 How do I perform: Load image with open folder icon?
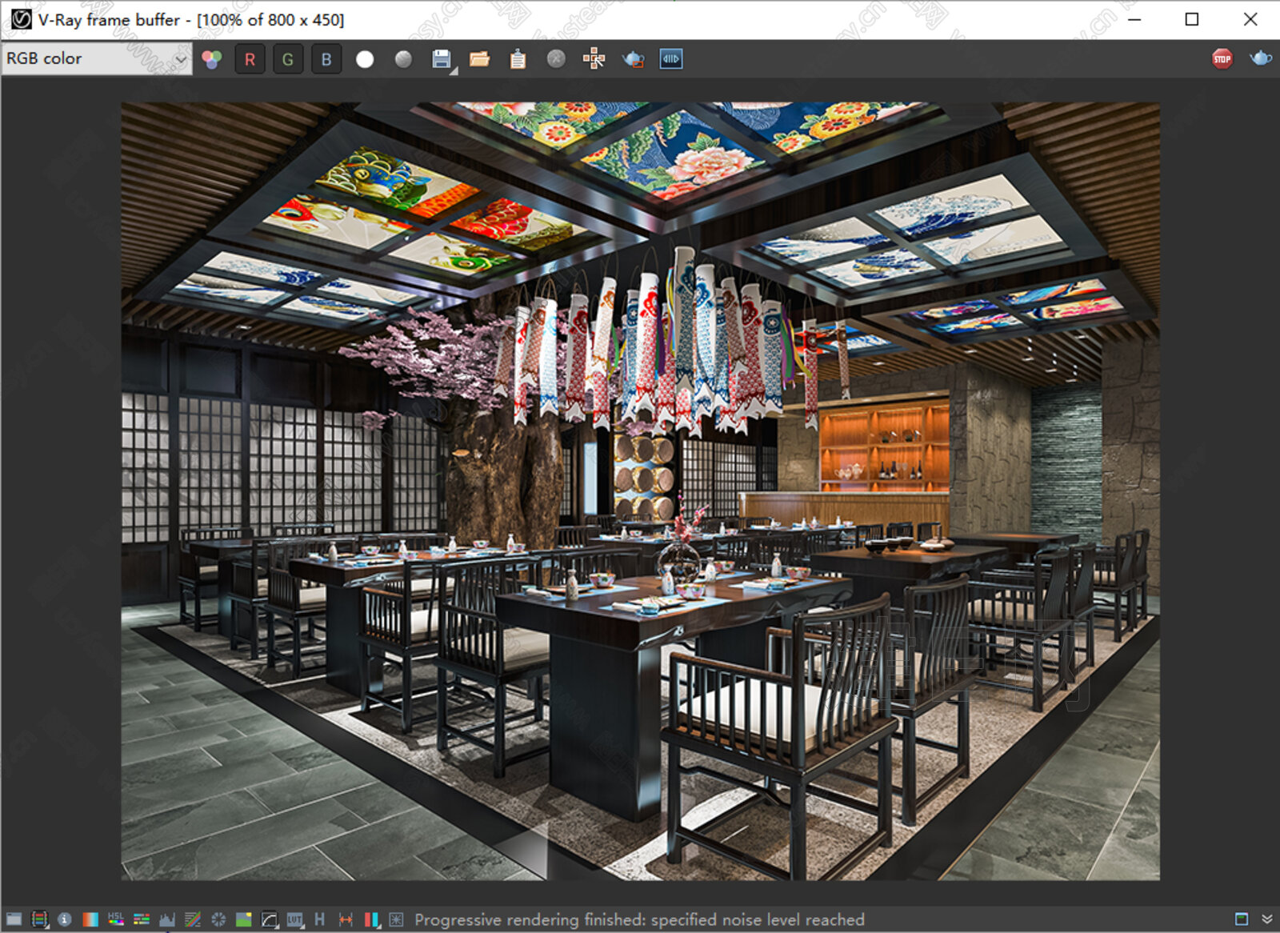coord(480,59)
